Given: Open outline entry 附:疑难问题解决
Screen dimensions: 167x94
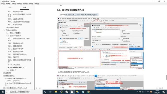Looking at the screenshot, I should click(x=9, y=76).
